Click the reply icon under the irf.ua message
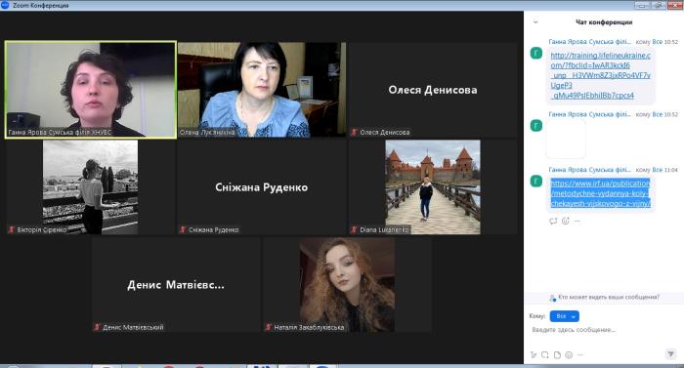The height and width of the screenshot is (368, 684). click(553, 221)
